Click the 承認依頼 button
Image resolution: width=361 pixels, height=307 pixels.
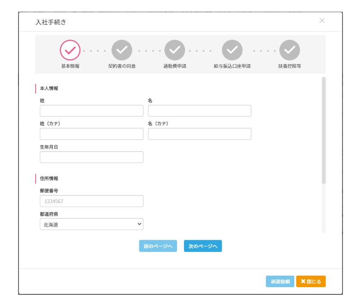280,281
